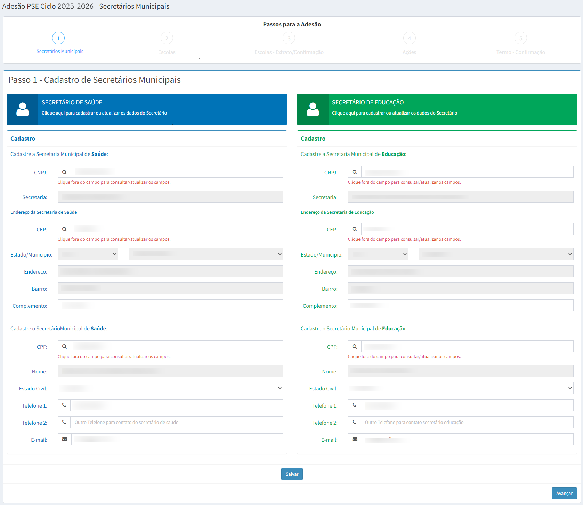Focus the Educação CEP input field
The image size is (583, 505).
point(468,229)
